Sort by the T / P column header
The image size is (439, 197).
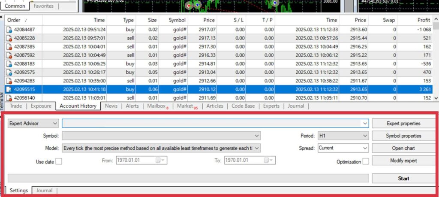pos(260,20)
